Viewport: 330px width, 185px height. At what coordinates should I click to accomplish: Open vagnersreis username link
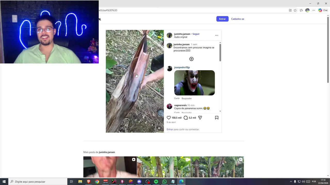coord(180,105)
